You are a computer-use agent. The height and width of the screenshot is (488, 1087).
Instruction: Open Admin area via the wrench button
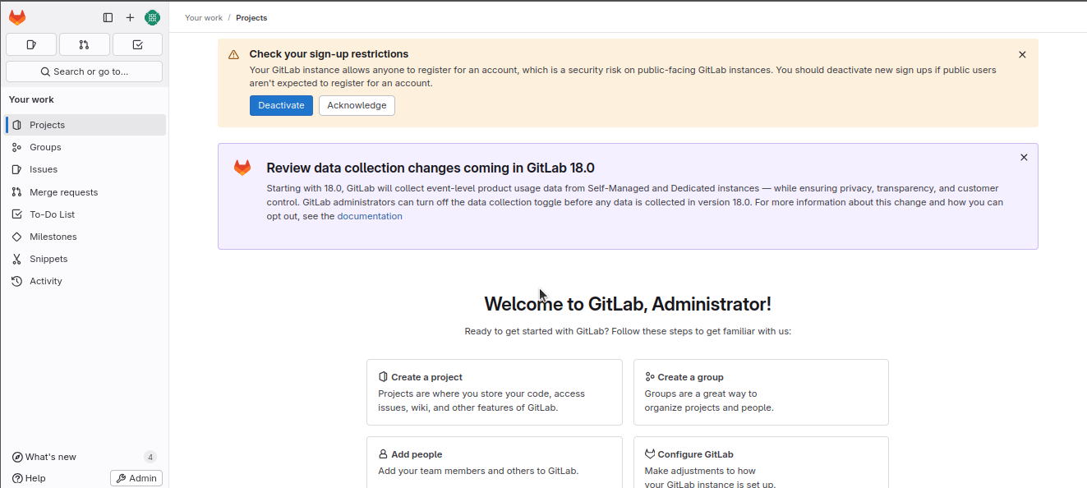[x=136, y=477]
